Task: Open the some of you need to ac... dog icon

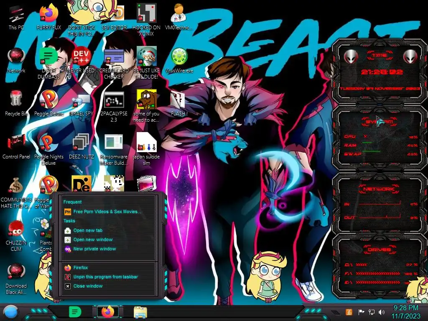Action: point(146,107)
